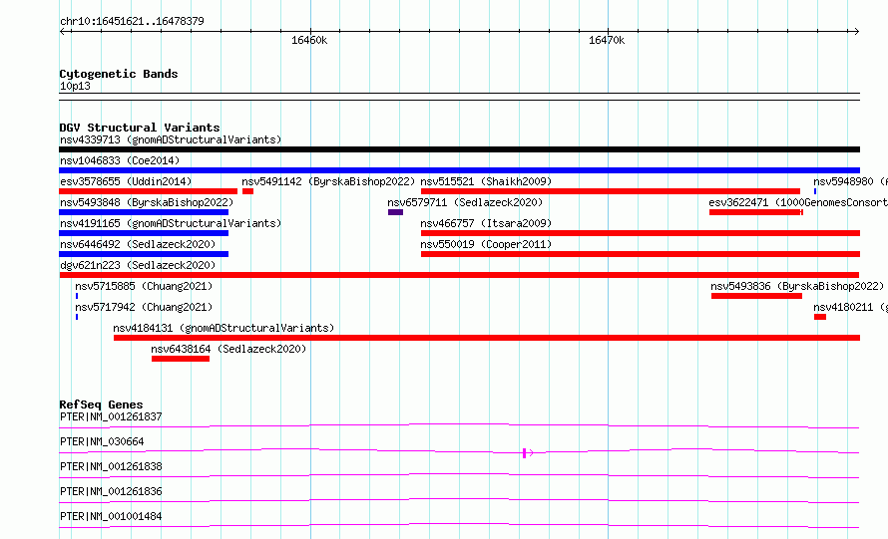Click the small red nsv4180211 bar
Screen dimensions: 888x539
(x=820, y=317)
